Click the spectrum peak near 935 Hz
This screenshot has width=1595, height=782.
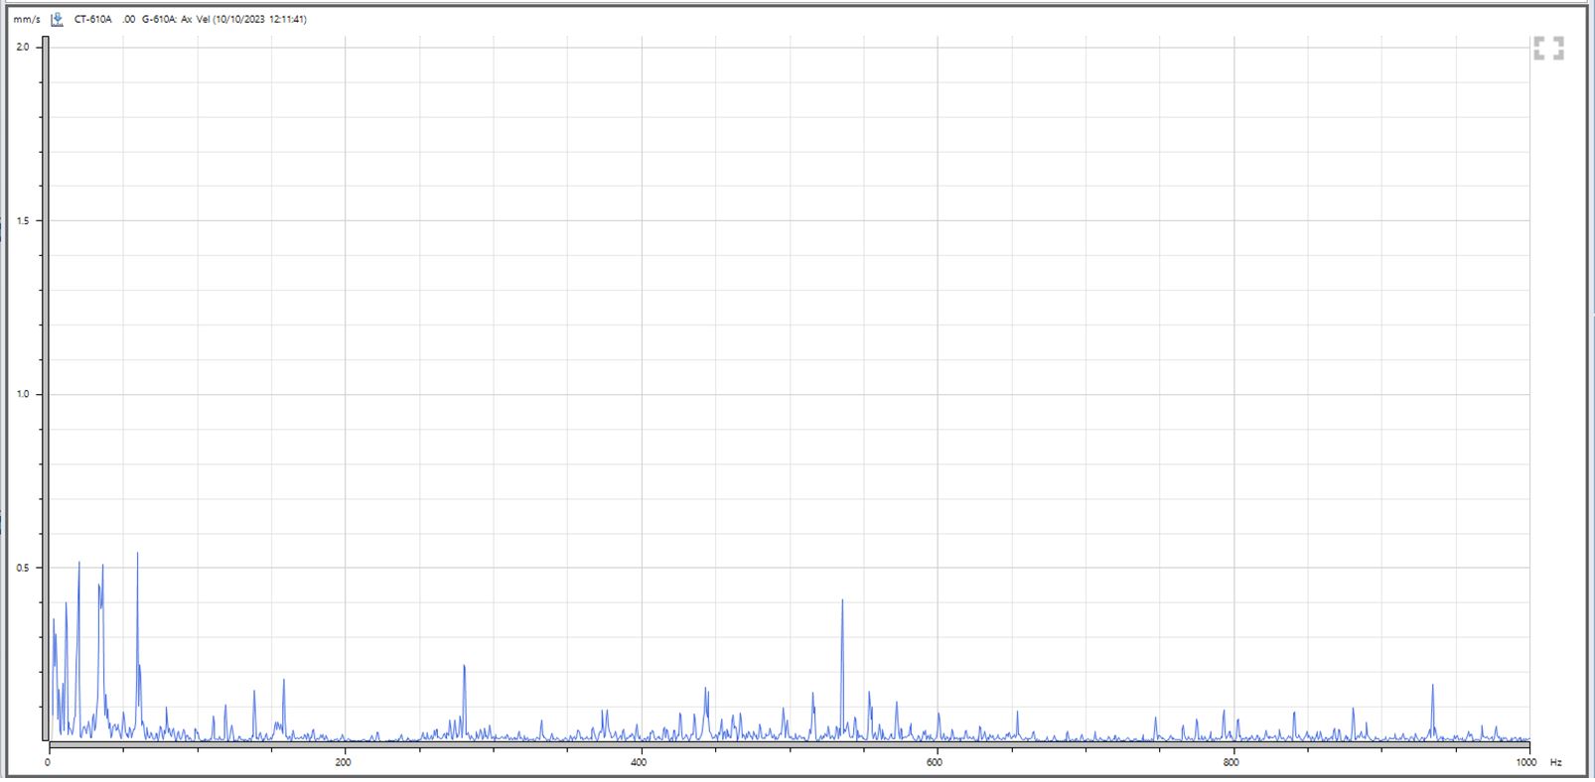[x=1432, y=686]
